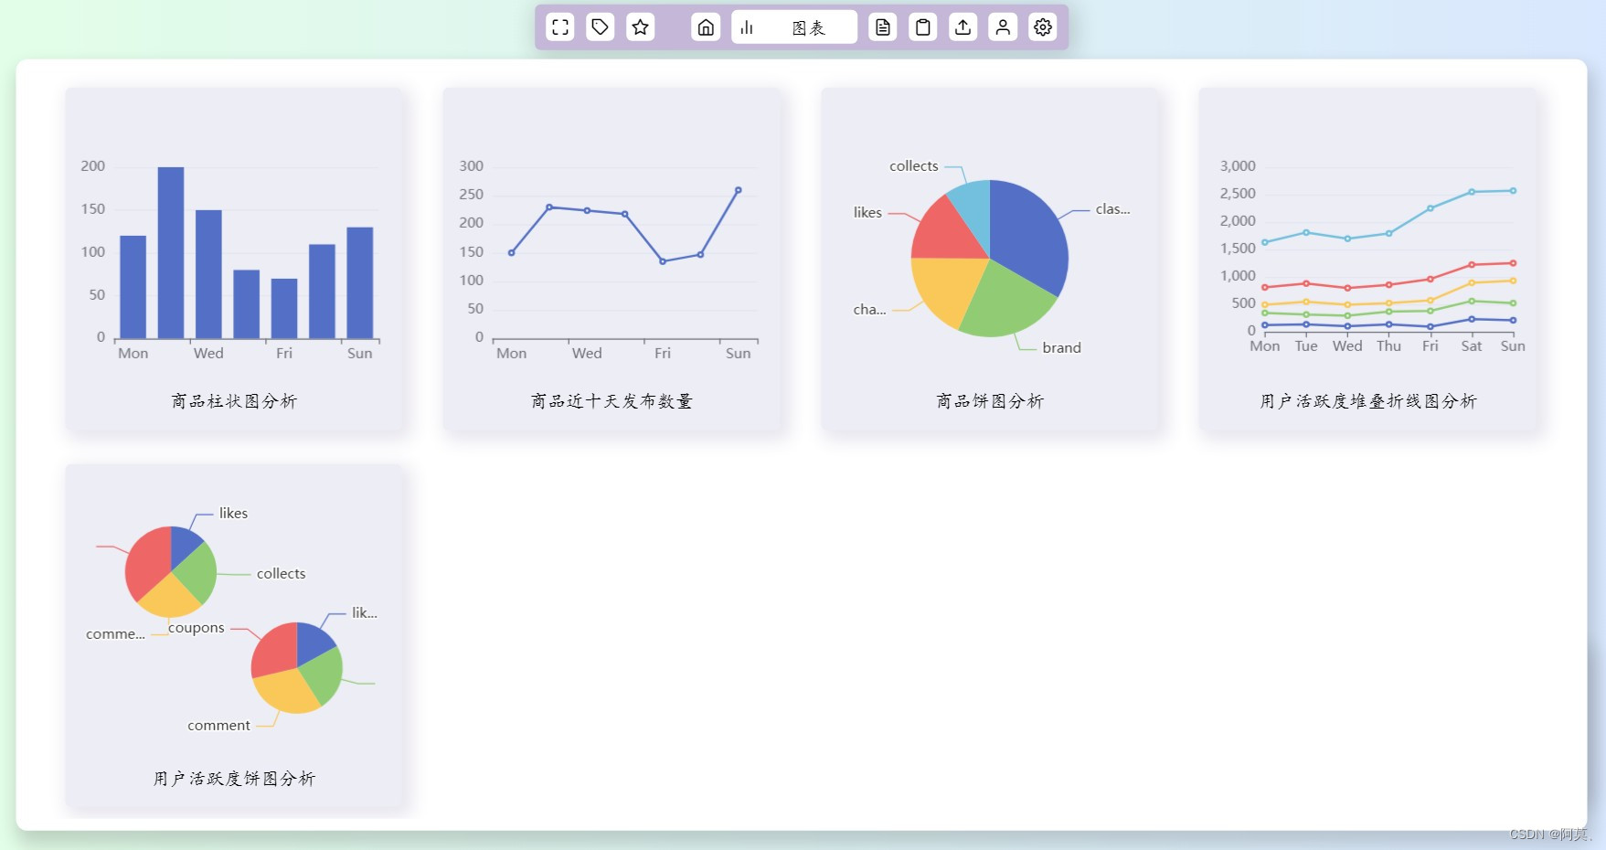Click '200' y-axis label in bar chart
Image resolution: width=1606 pixels, height=850 pixels.
point(93,166)
